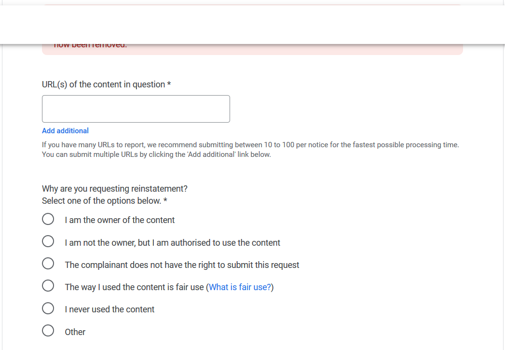Click the text 'The complainant does not have the right to submit'

click(182, 265)
